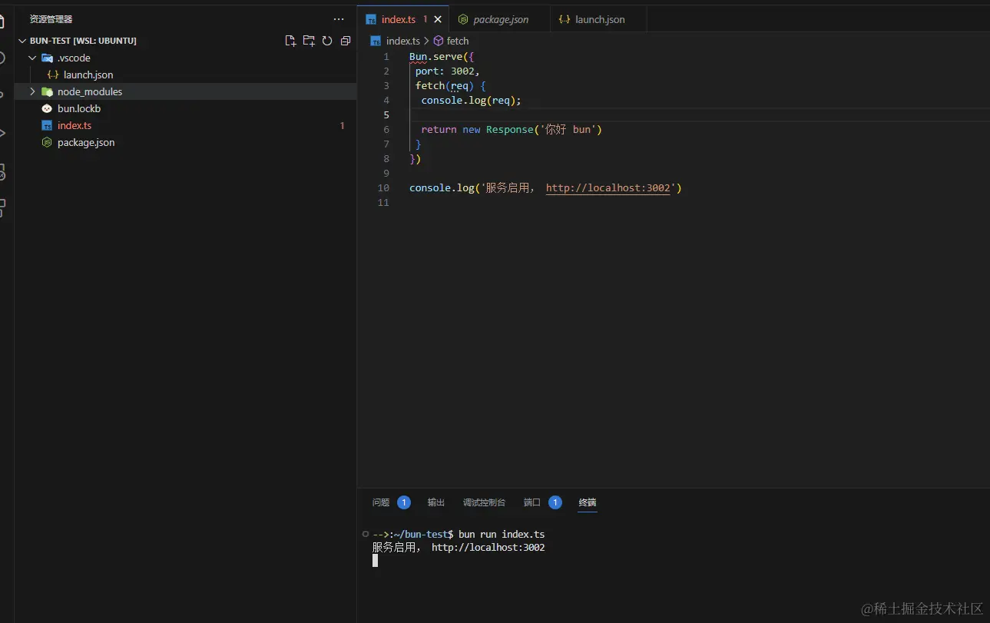The image size is (990, 623).
Task: Open the 问题 (Problems) panel tab
Action: coord(381,502)
